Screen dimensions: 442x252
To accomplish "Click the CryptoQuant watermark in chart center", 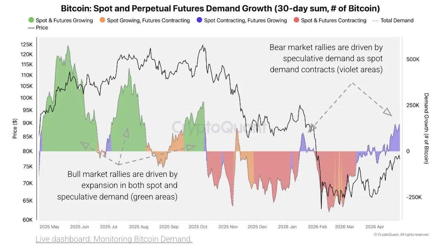I will point(219,127).
